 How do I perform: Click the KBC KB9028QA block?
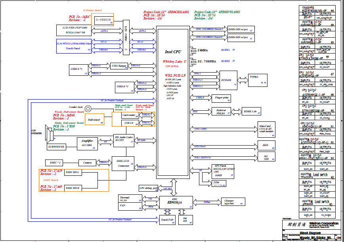[176, 202]
